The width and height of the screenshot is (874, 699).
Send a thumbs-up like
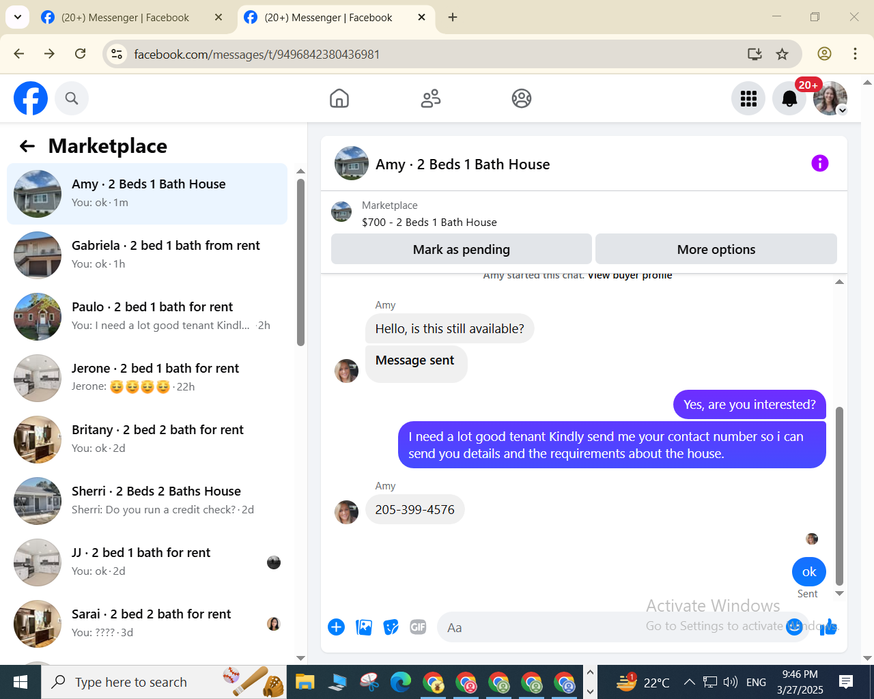[x=828, y=627]
